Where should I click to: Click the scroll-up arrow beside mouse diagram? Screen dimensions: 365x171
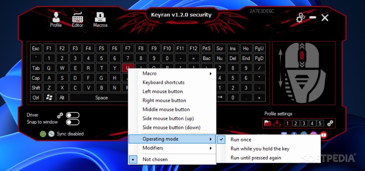pos(281,55)
